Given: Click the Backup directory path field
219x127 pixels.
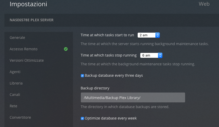Looking at the screenshot, I should coord(133,97).
